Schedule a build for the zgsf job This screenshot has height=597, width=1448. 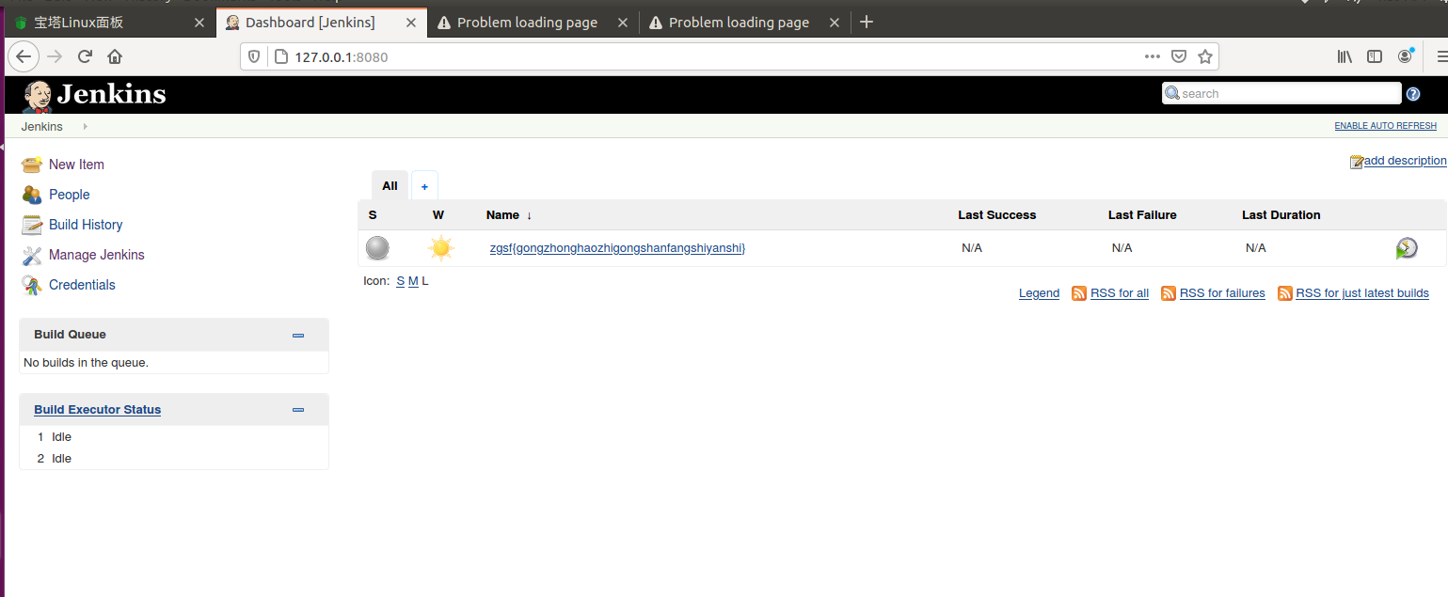coord(1407,248)
